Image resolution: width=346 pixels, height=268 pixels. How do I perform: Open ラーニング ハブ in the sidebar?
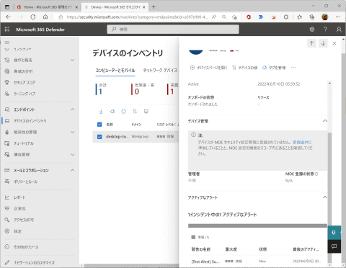point(25,94)
